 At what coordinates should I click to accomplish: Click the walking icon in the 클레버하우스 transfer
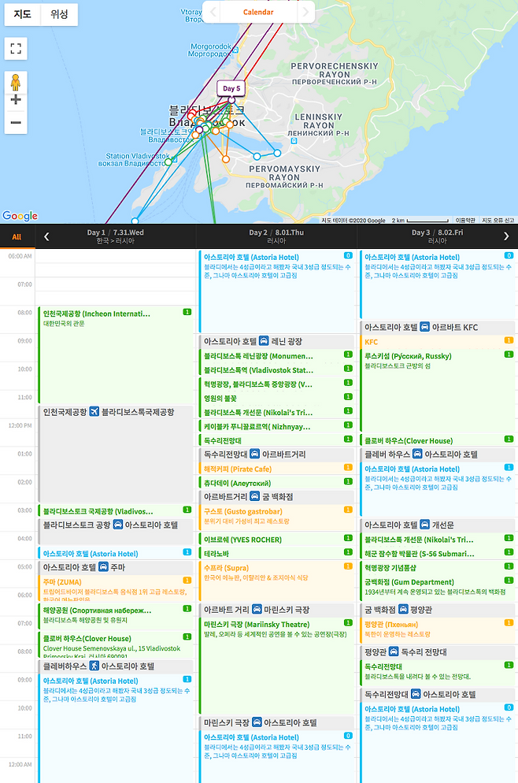94,666
